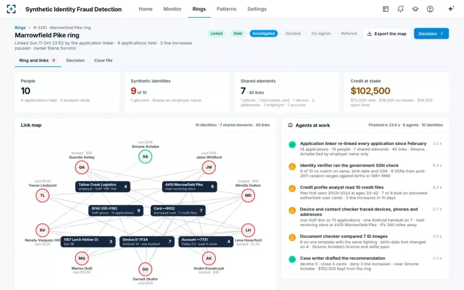Click the Application linker green check icon
This screenshot has height=290, width=464.
click(292, 145)
